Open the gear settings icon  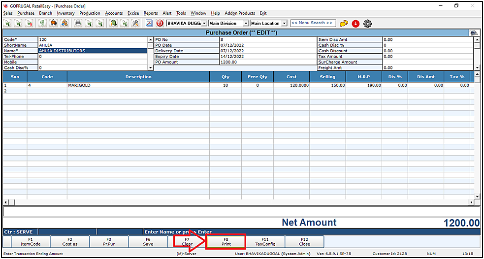pyautogui.click(x=367, y=24)
